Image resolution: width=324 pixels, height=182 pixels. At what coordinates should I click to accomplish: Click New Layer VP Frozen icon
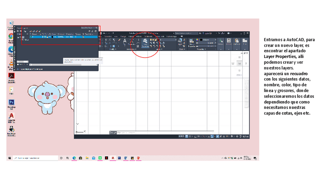coord(34,31)
